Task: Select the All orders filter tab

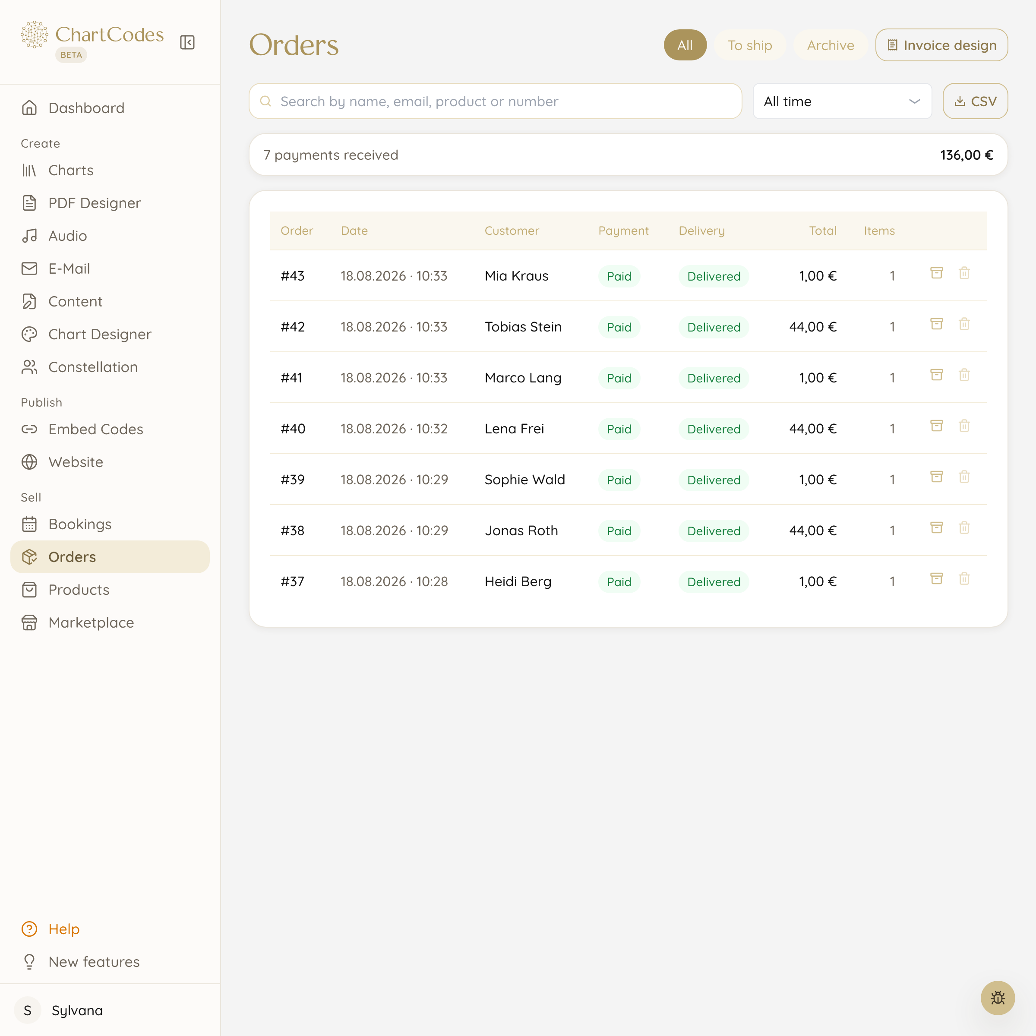Action: pyautogui.click(x=685, y=45)
